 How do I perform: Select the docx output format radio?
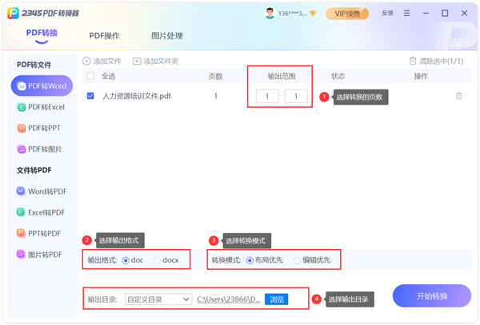[158, 260]
